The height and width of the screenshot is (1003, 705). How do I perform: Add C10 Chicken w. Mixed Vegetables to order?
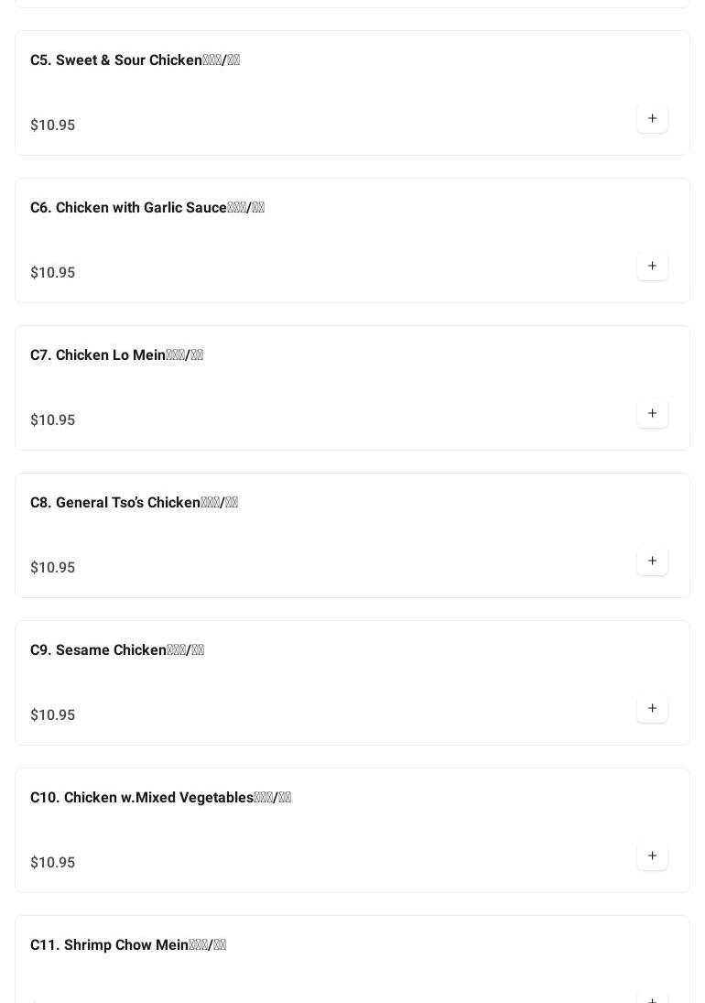pyautogui.click(x=652, y=856)
